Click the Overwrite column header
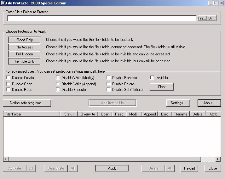This screenshot has width=225, height=179. coord(88,114)
